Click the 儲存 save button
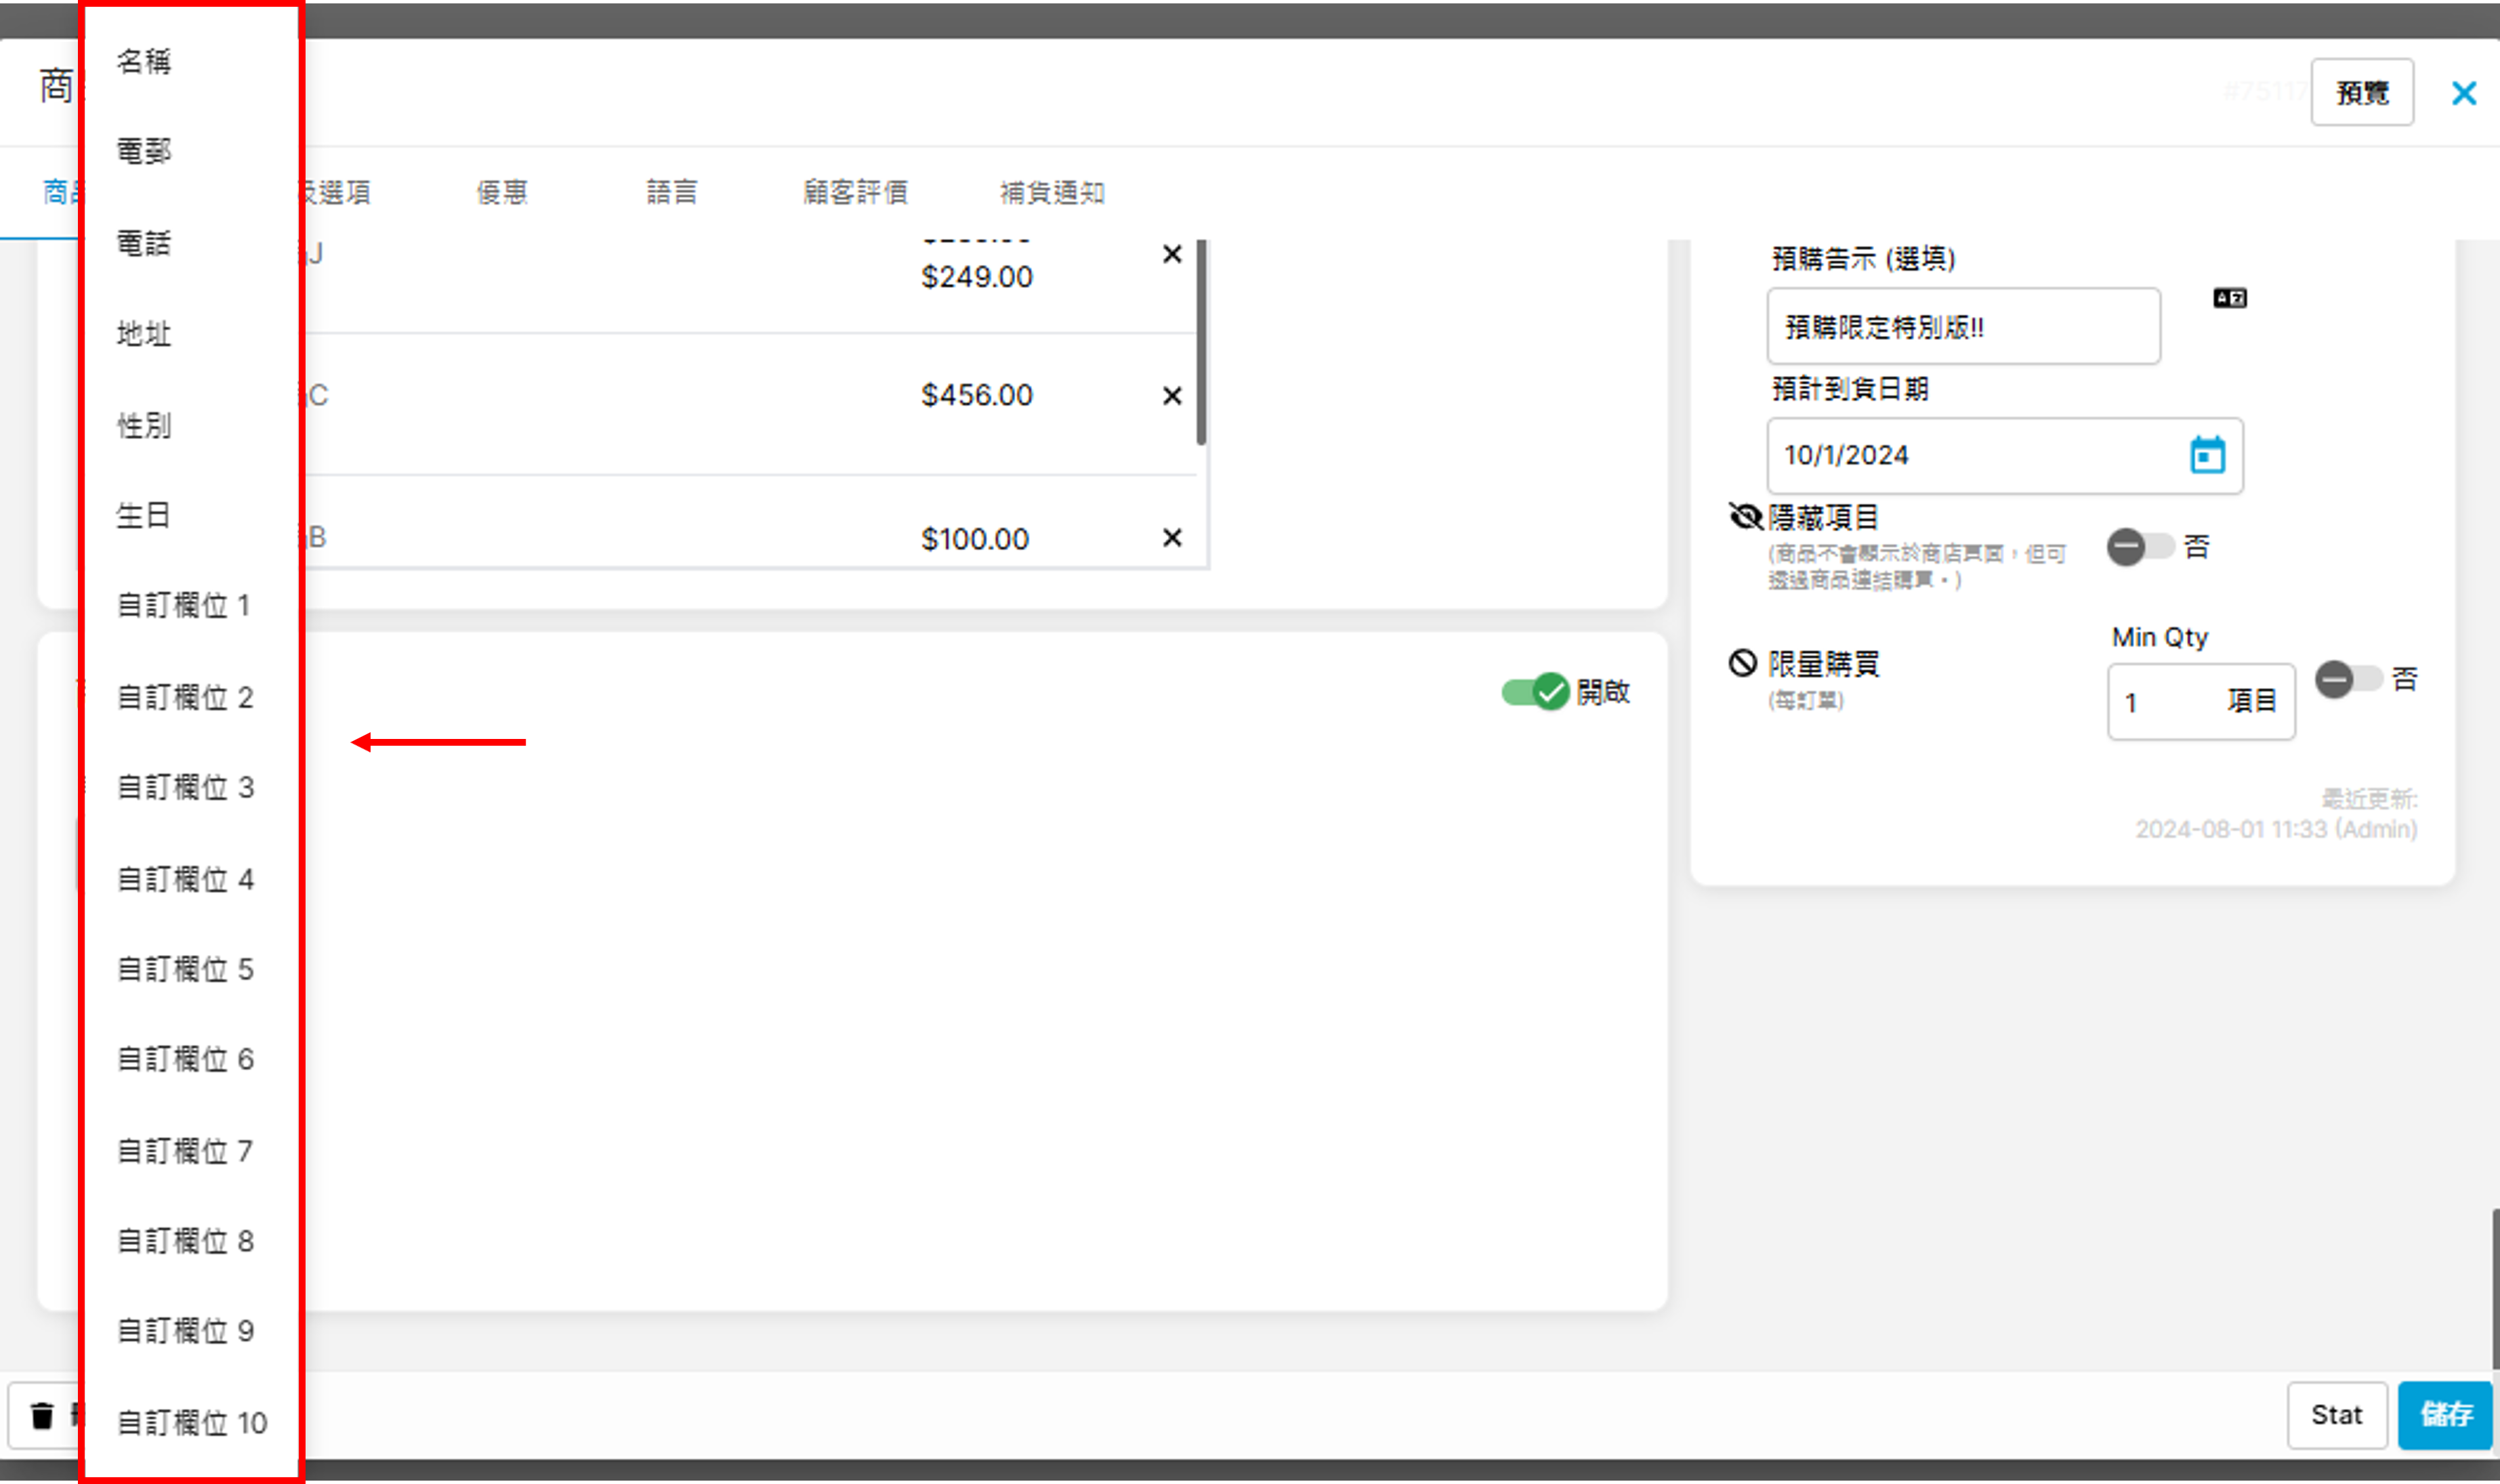Image resolution: width=2500 pixels, height=1484 pixels. click(2444, 1414)
